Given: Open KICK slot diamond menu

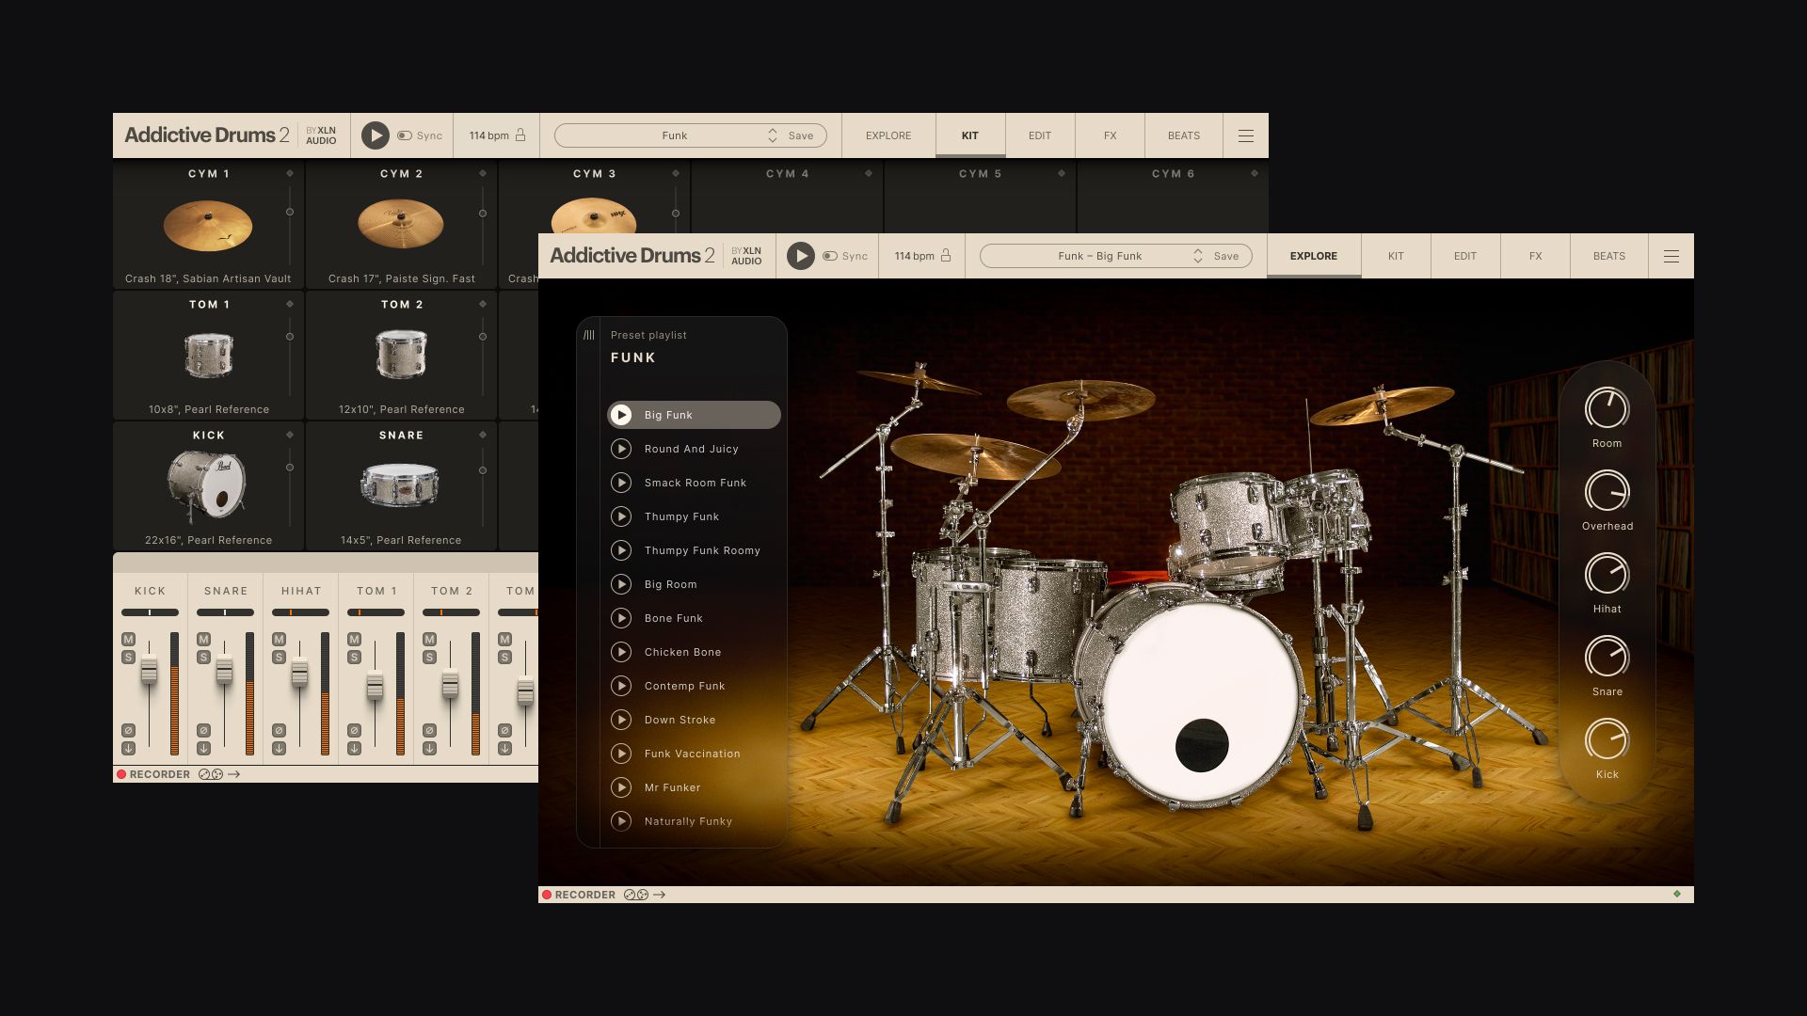Looking at the screenshot, I should click(290, 435).
